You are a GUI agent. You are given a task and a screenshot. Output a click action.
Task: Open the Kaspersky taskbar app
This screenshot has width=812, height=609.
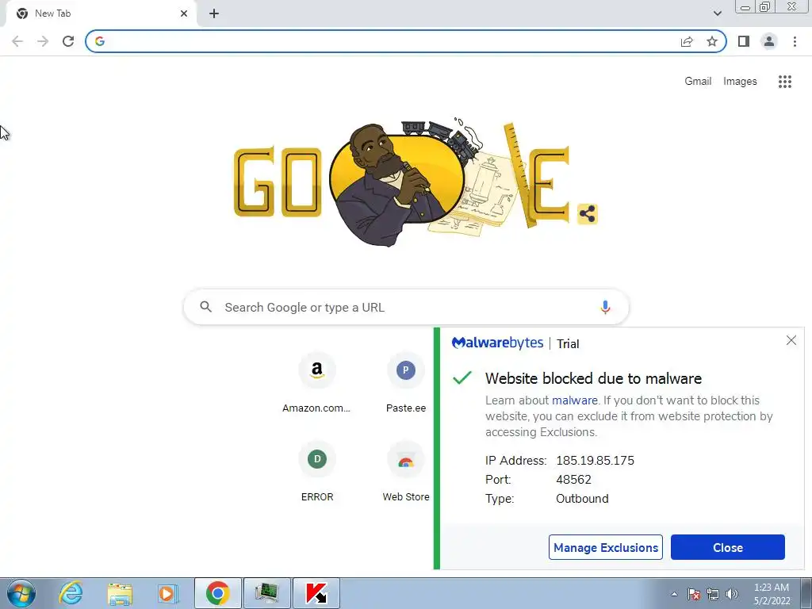(x=316, y=593)
